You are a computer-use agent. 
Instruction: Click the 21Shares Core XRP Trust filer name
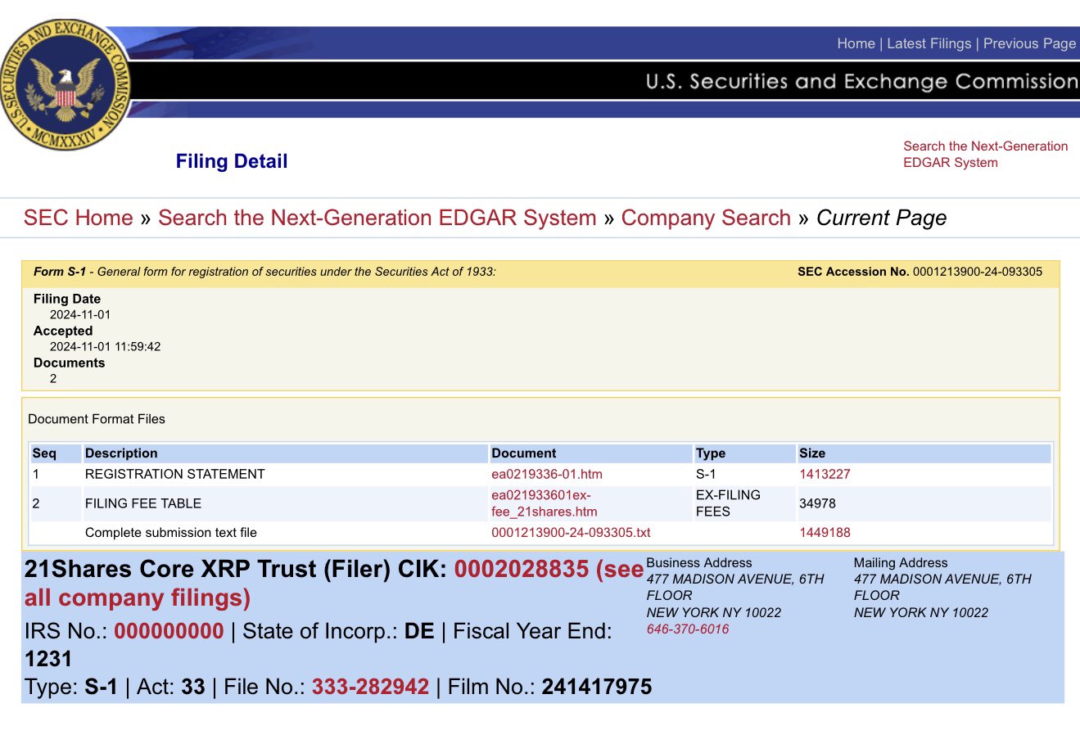(171, 570)
